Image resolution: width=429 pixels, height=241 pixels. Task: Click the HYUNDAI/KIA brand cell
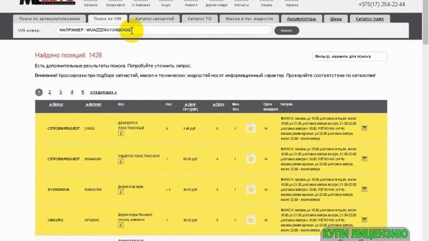click(x=58, y=189)
